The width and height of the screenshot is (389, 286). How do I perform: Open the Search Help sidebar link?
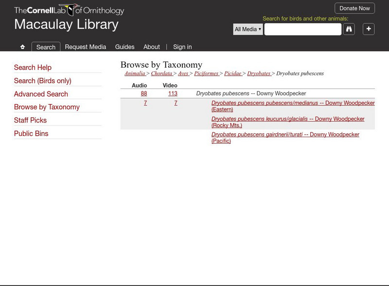pyautogui.click(x=33, y=67)
